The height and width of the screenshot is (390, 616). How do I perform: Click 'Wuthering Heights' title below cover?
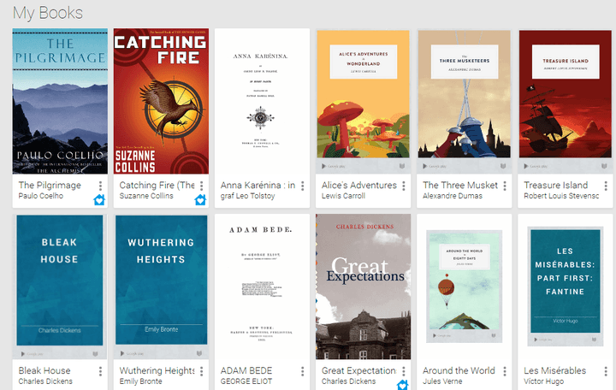[x=157, y=370]
